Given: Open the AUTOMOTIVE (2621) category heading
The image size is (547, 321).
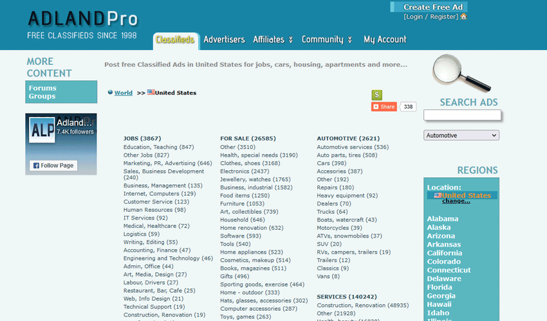Looking at the screenshot, I should coord(348,138).
